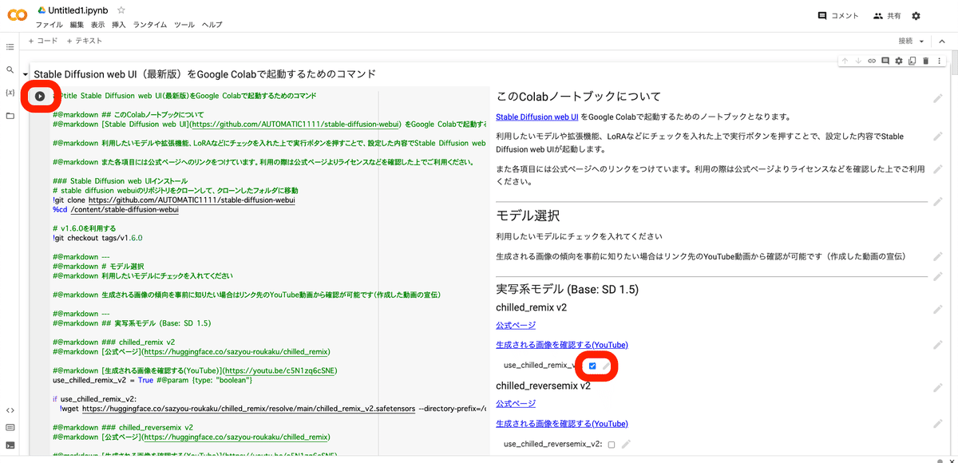Run the Stable Diffusion code cell
The height and width of the screenshot is (463, 958).
coord(39,96)
